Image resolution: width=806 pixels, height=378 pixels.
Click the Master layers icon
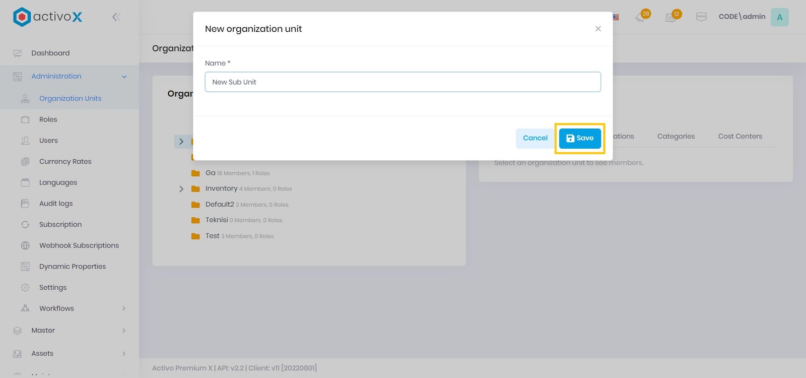(18, 331)
